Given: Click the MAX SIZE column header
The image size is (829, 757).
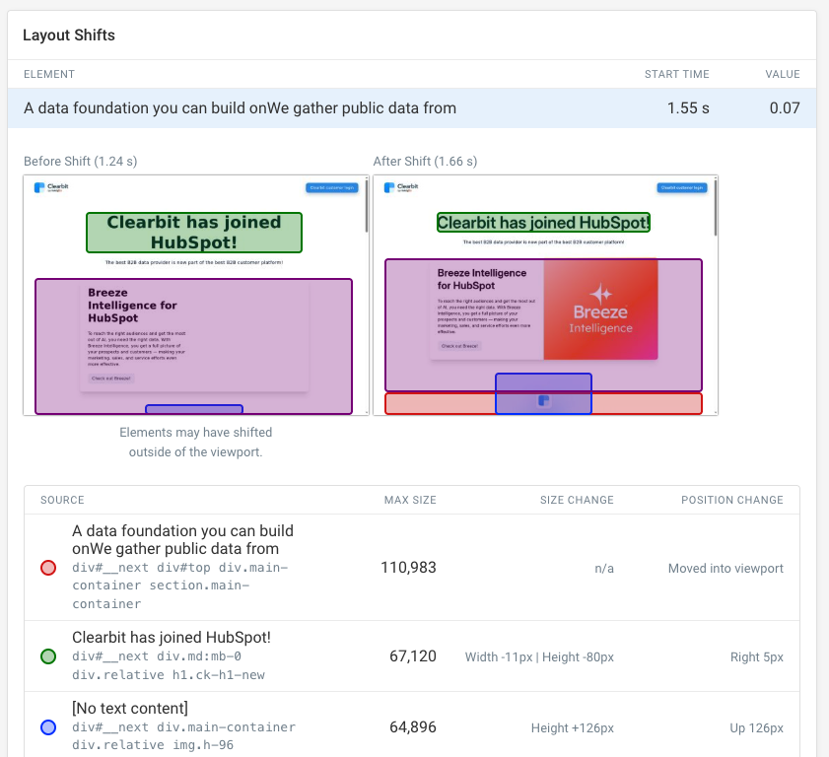Looking at the screenshot, I should pyautogui.click(x=409, y=500).
